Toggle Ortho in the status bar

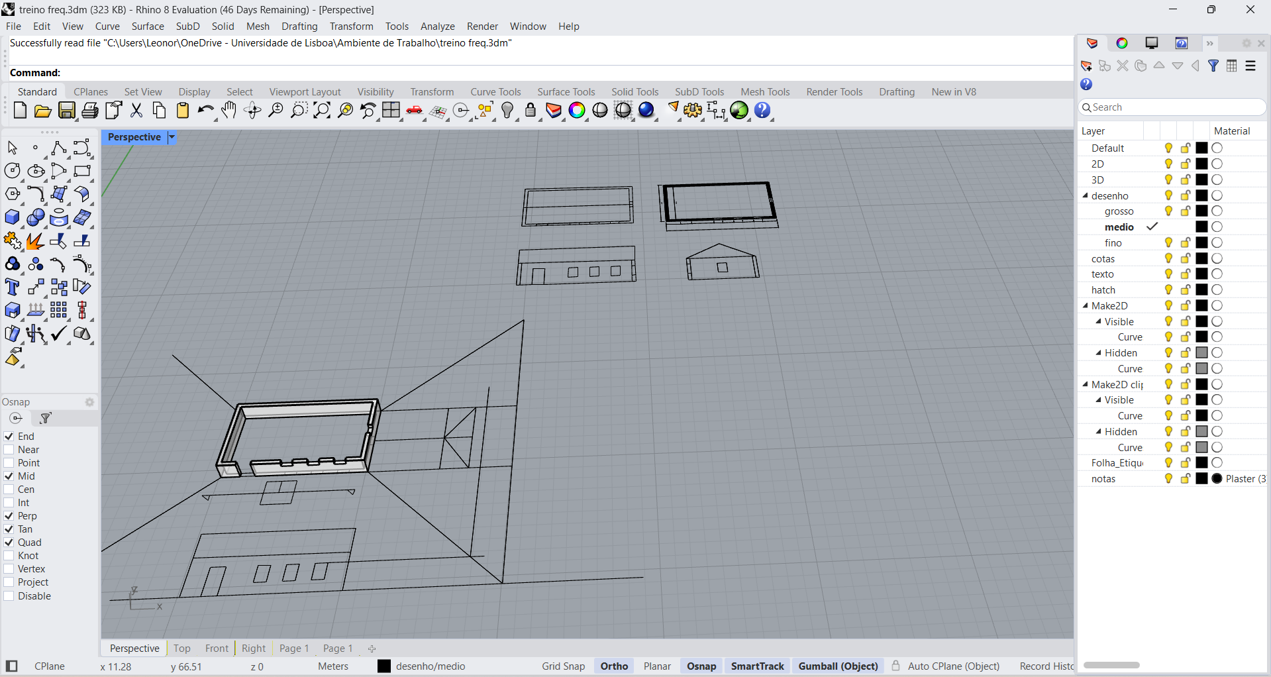[614, 666]
